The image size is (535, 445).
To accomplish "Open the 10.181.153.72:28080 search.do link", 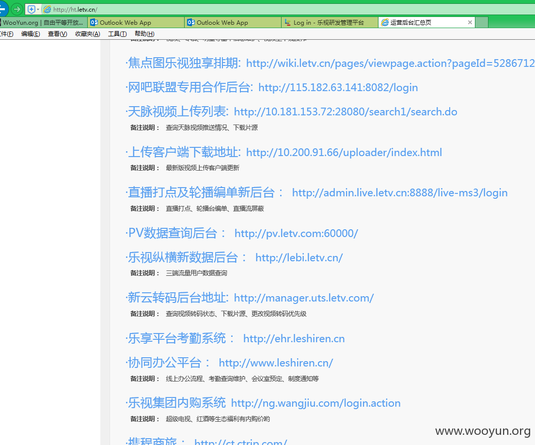I will click(346, 112).
